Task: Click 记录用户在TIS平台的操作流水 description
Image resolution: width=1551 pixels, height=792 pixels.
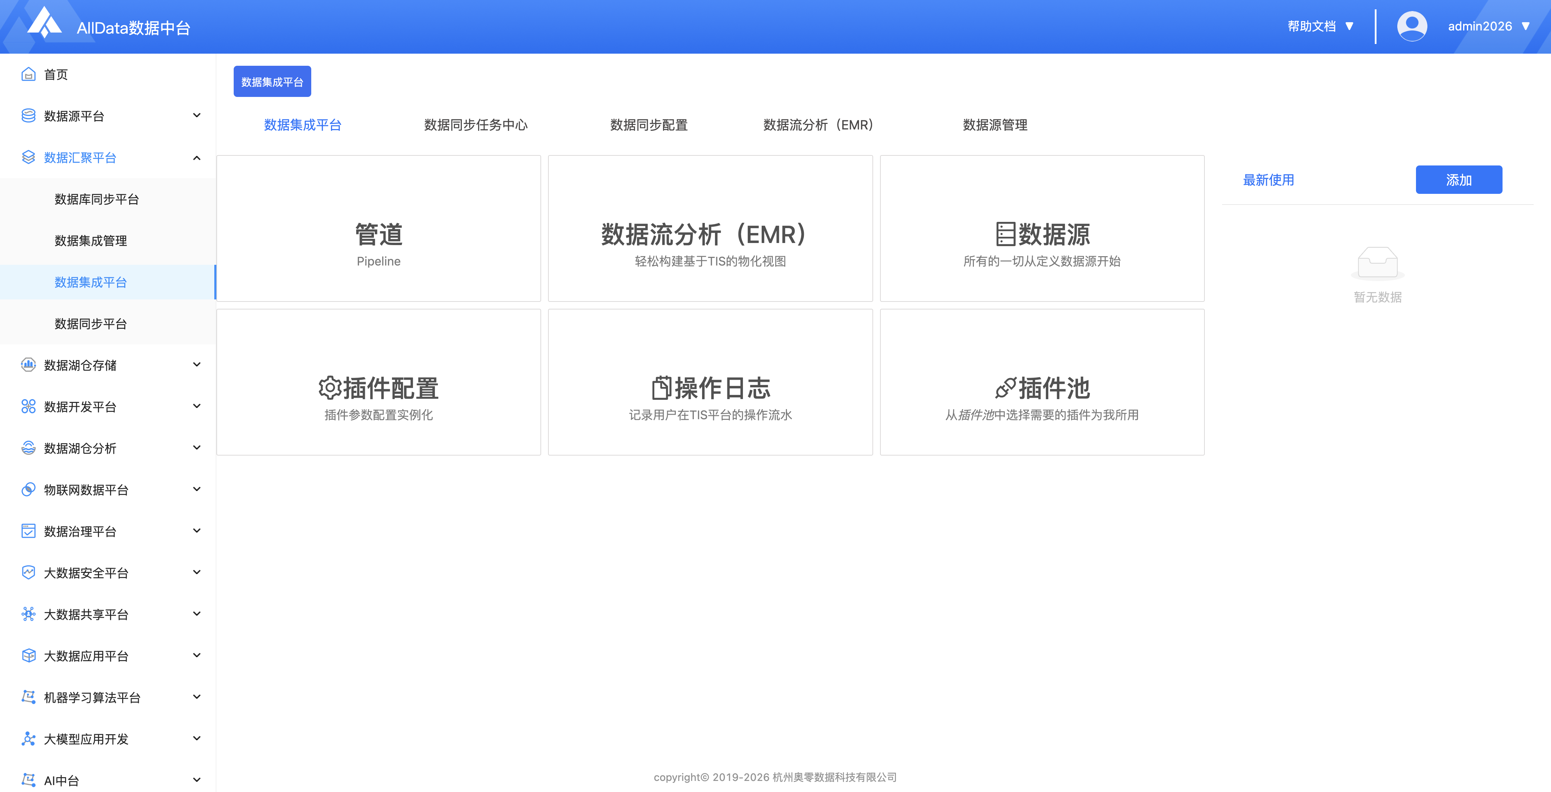Action: click(710, 415)
